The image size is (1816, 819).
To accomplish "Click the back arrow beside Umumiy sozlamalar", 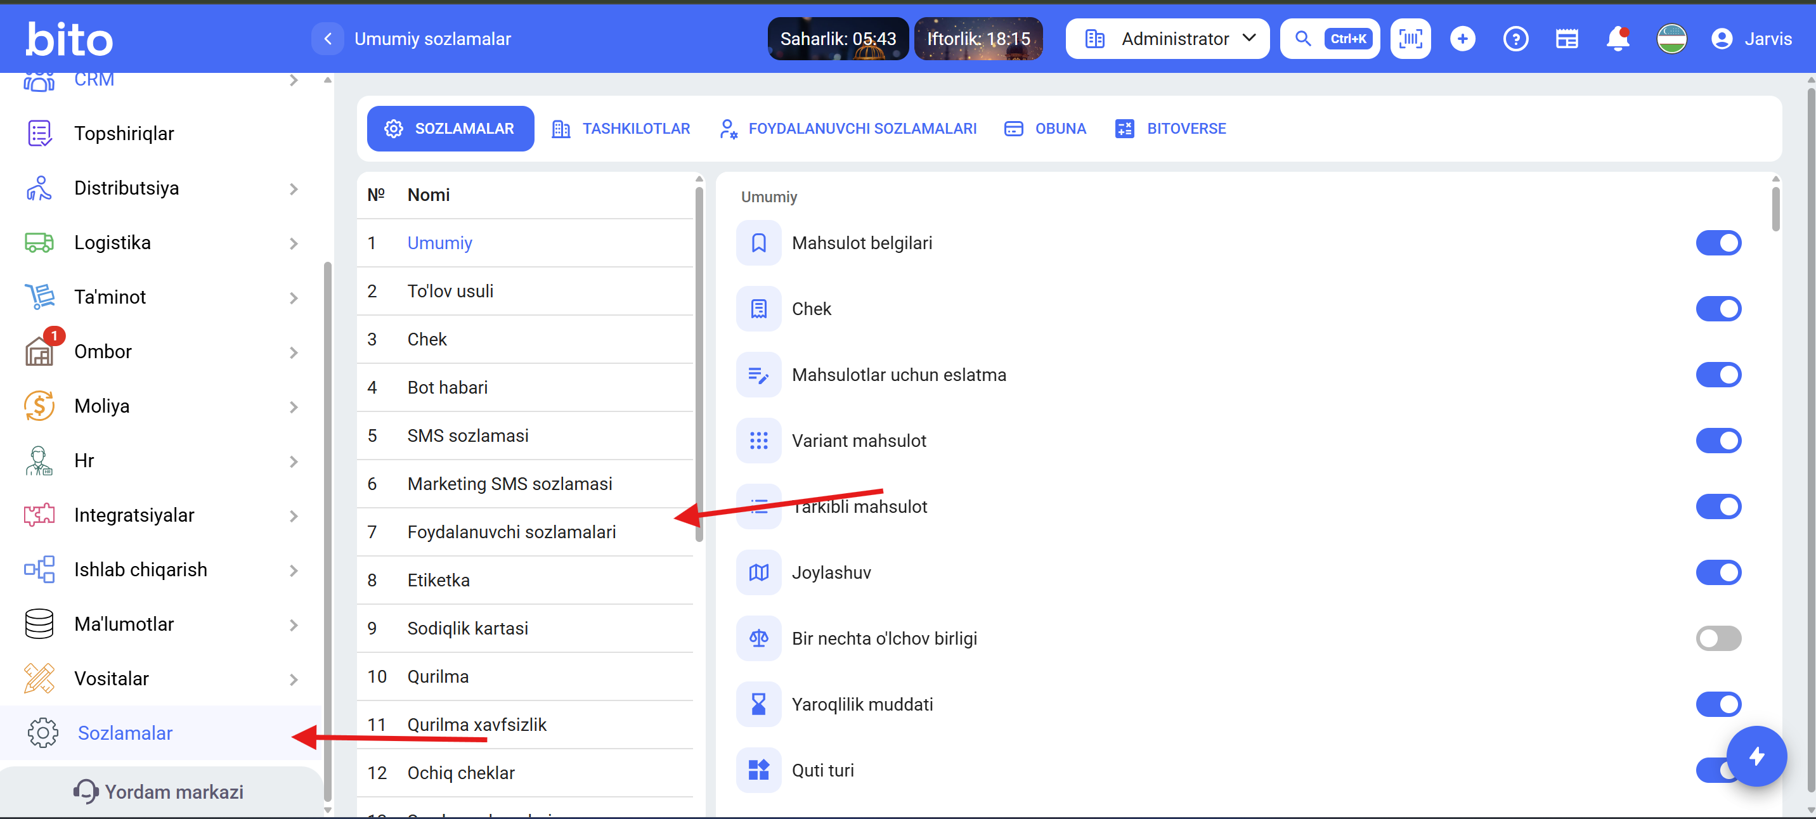I will point(328,39).
